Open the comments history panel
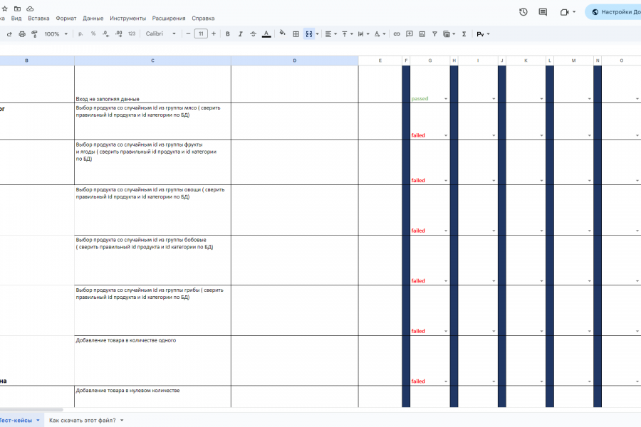 pos(543,12)
